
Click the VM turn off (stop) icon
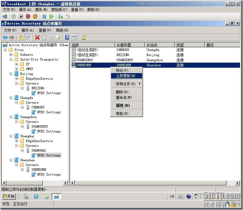pos(21,16)
